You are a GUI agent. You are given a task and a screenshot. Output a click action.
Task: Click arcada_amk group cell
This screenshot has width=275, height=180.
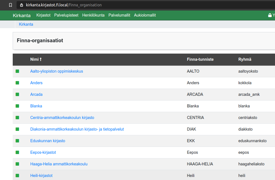[x=249, y=94]
